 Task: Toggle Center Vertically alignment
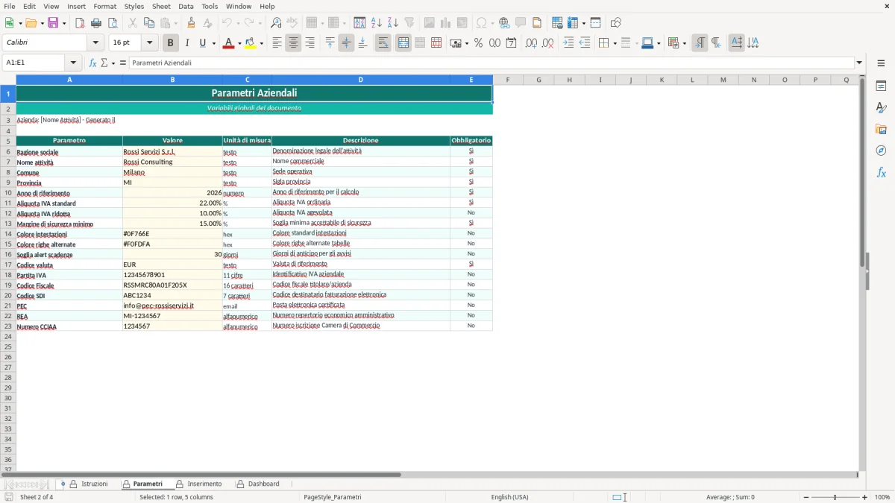coord(346,43)
